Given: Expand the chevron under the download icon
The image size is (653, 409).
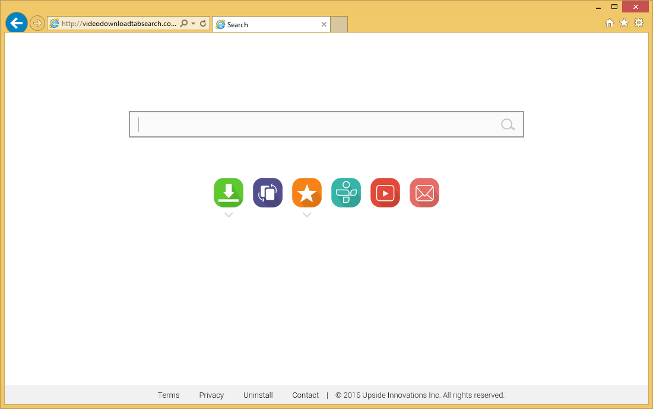Looking at the screenshot, I should point(228,215).
